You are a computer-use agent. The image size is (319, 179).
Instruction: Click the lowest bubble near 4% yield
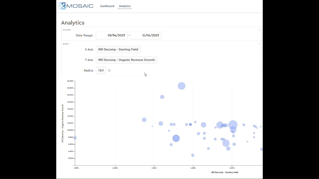(x=193, y=155)
